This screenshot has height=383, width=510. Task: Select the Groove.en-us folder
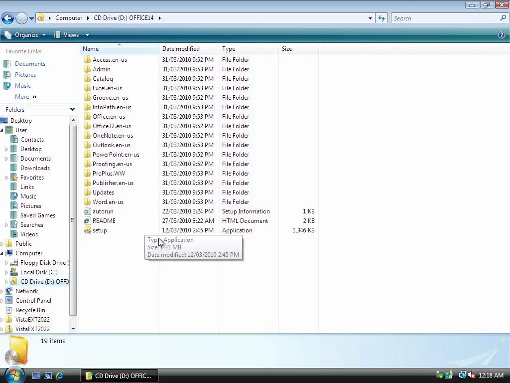click(110, 98)
